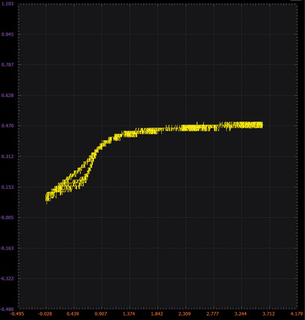This screenshot has height=320, width=305.
Task: Pick the 0.907 X-axis tick label
Action: [102, 314]
